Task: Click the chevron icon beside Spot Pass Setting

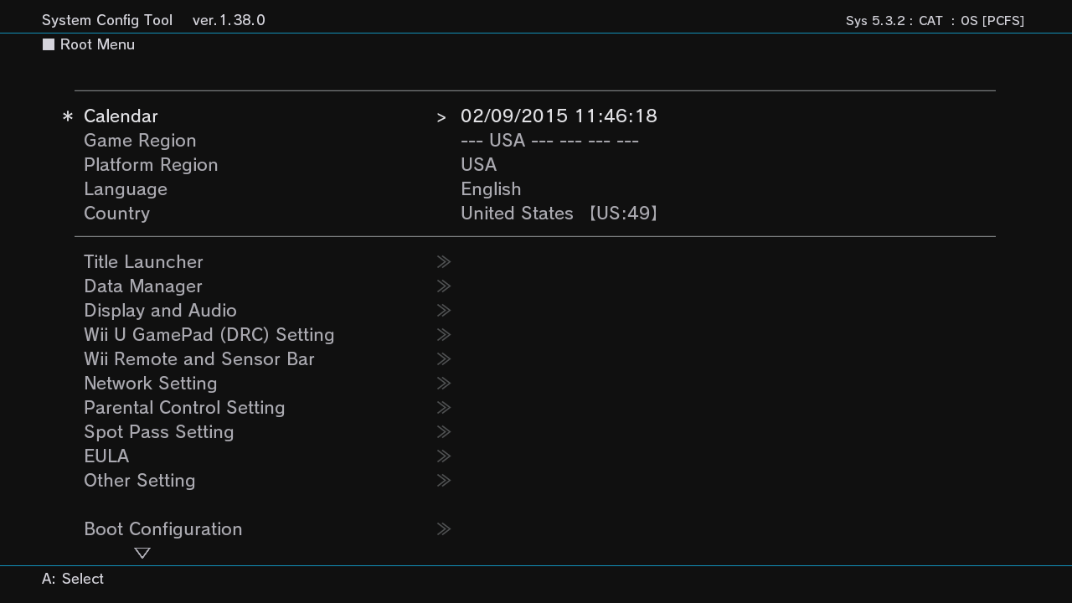Action: 444,432
